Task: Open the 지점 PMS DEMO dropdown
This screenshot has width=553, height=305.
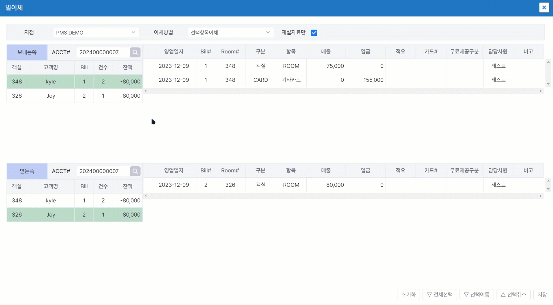Action: pos(96,33)
